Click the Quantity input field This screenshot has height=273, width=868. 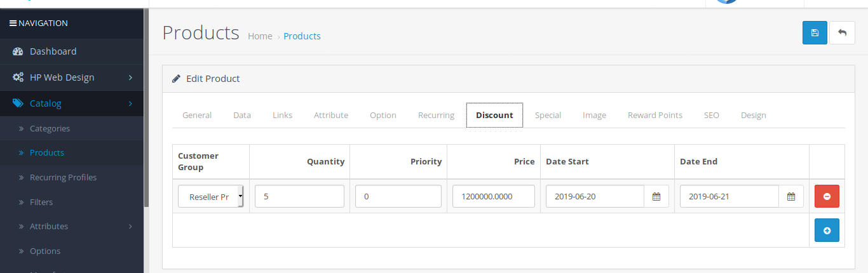[299, 196]
